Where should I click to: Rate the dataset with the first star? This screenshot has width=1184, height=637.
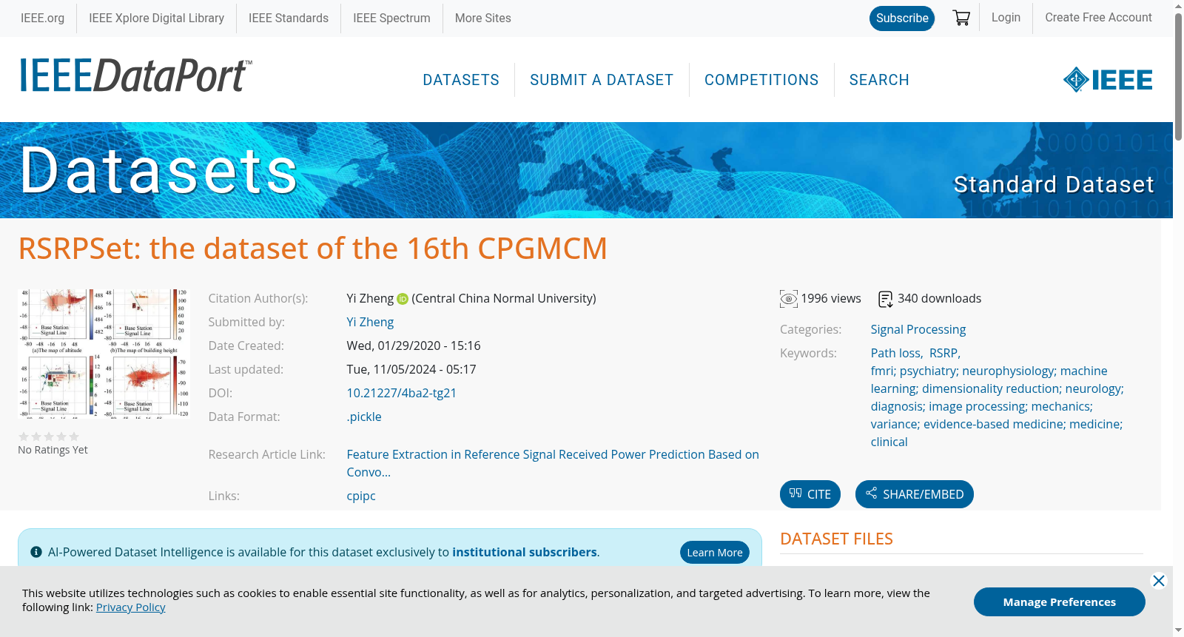coord(24,437)
